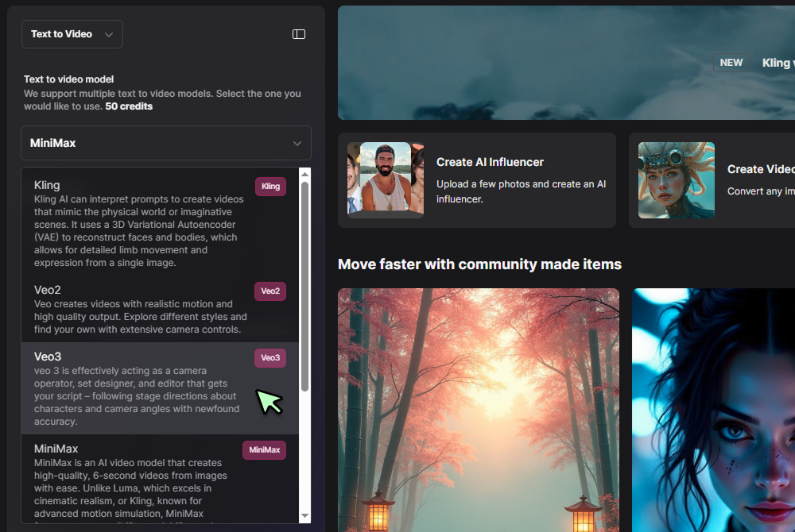The image size is (795, 532).
Task: Click the '50 credits' text
Action: click(x=129, y=106)
